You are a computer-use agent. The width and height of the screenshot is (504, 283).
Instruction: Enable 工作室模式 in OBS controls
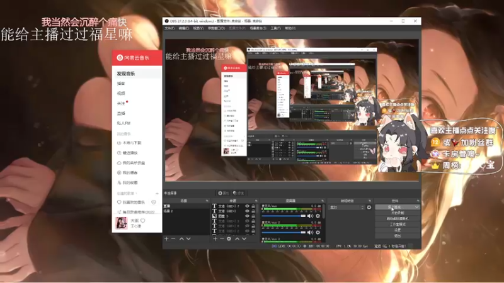tap(398, 225)
